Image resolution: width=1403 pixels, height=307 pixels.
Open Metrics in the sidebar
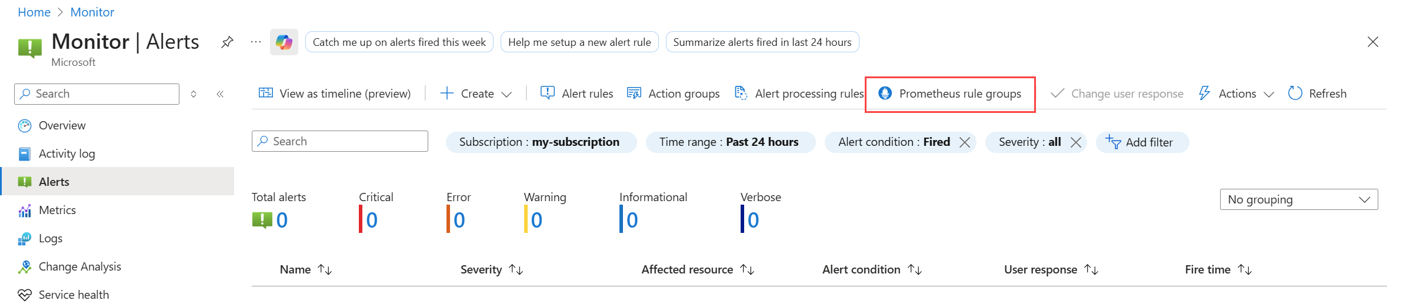[x=57, y=210]
